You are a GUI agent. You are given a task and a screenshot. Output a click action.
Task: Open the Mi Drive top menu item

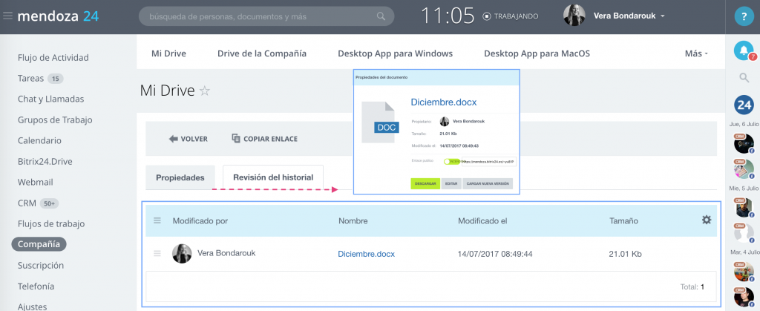(x=168, y=53)
